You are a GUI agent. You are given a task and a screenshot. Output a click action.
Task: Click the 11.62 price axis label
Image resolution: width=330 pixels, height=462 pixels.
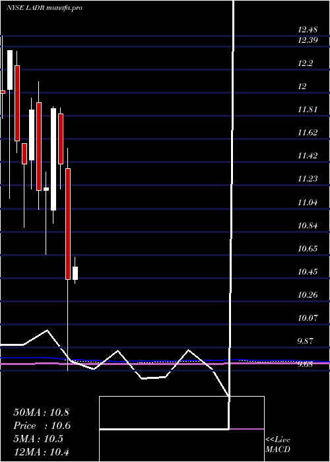pos(308,133)
